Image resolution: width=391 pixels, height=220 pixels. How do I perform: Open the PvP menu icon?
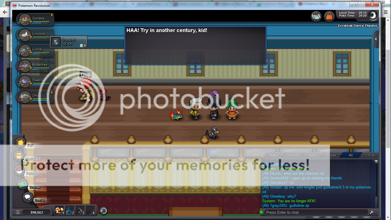20,142
